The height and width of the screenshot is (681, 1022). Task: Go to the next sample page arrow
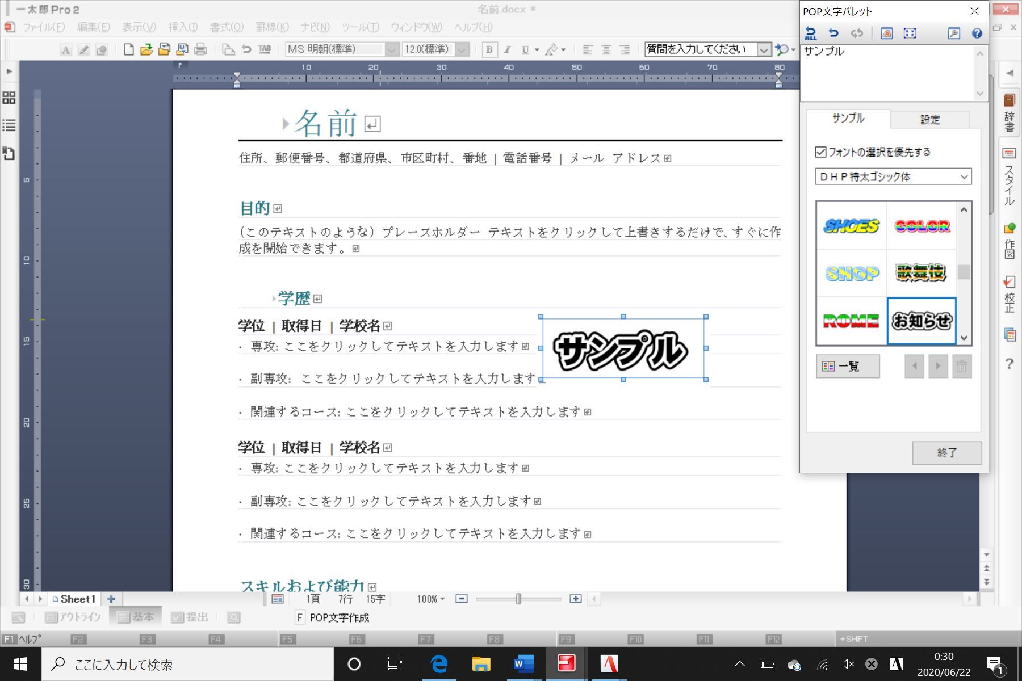point(938,366)
